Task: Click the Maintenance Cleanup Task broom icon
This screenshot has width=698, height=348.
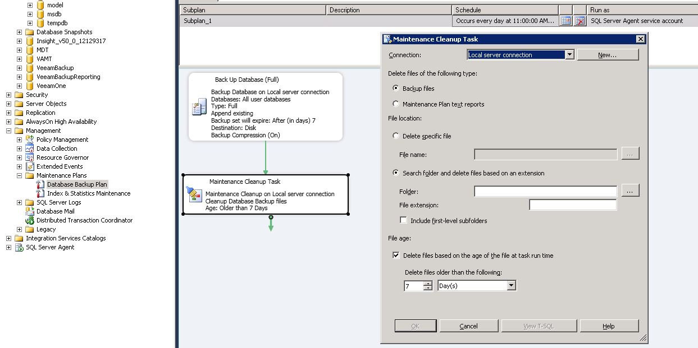Action: (194, 194)
